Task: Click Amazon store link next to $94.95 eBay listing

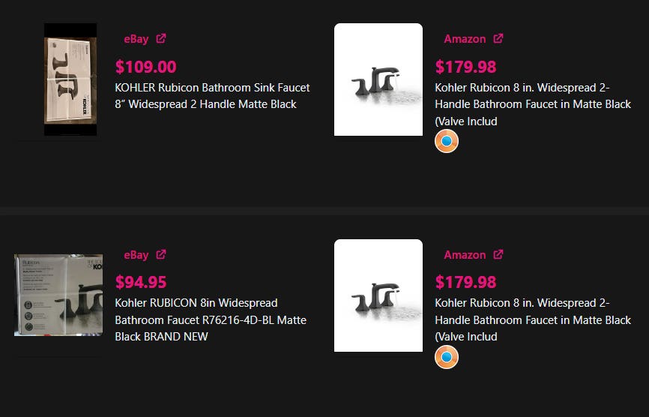Action: point(465,255)
